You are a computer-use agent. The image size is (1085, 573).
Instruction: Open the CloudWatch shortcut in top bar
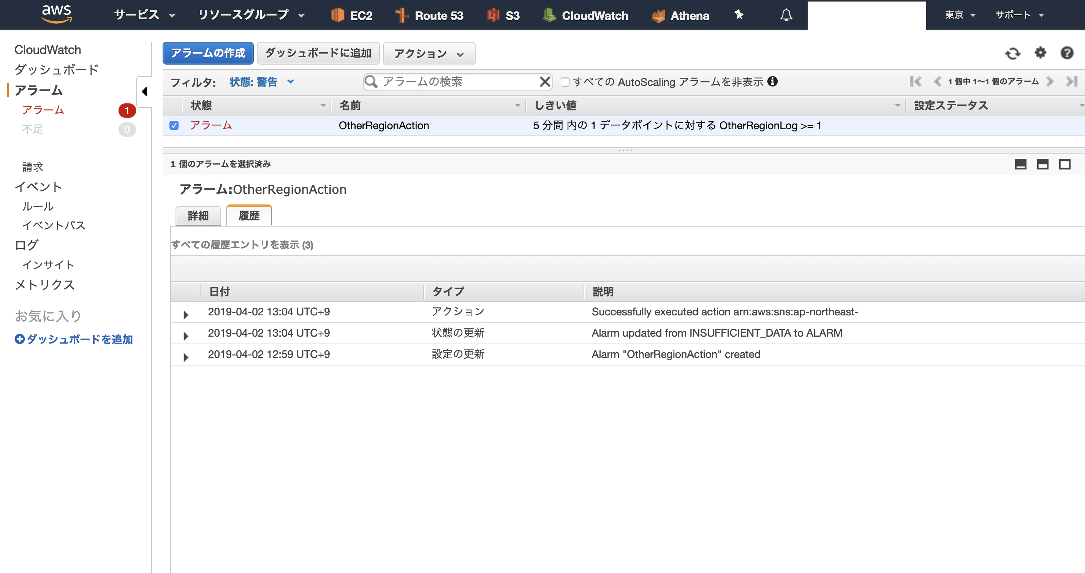click(x=585, y=15)
